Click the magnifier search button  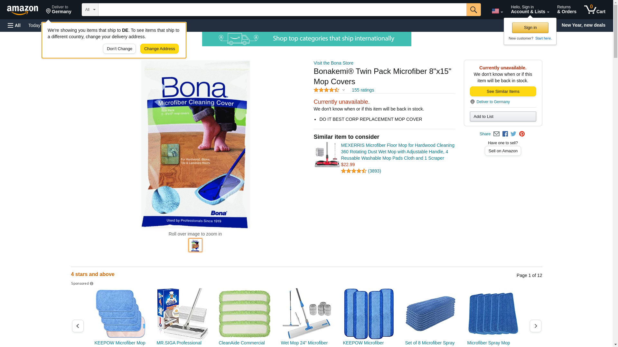tap(473, 10)
